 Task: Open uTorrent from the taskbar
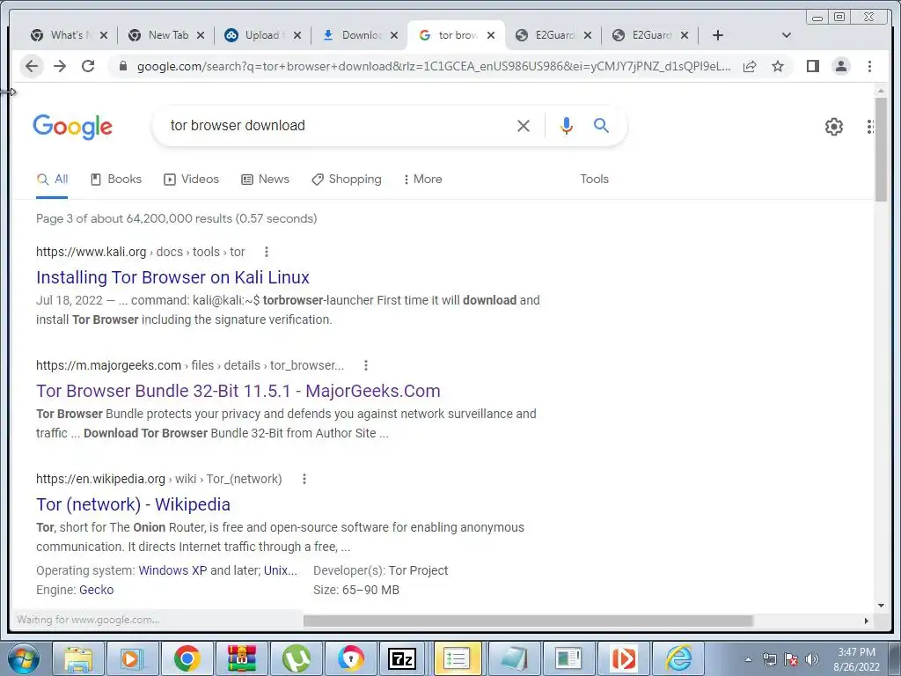pos(296,658)
